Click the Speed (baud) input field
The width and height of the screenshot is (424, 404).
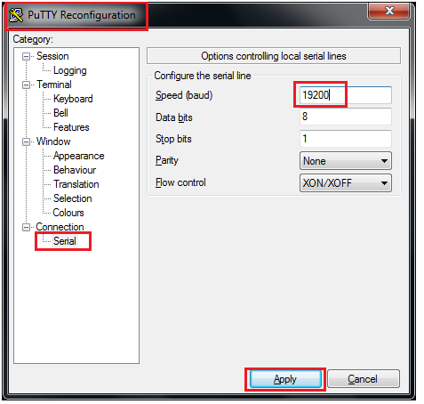click(346, 95)
